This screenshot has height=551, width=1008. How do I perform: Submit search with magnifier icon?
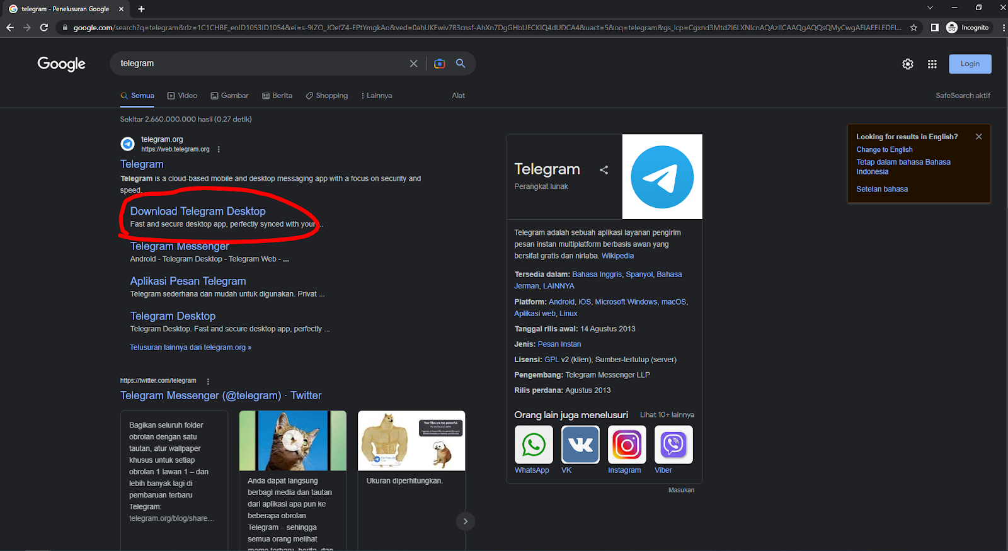pyautogui.click(x=461, y=64)
